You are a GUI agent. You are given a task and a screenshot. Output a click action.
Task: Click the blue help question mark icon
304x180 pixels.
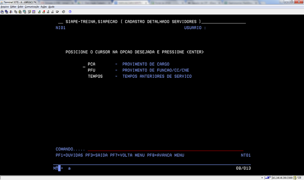click(x=70, y=12)
